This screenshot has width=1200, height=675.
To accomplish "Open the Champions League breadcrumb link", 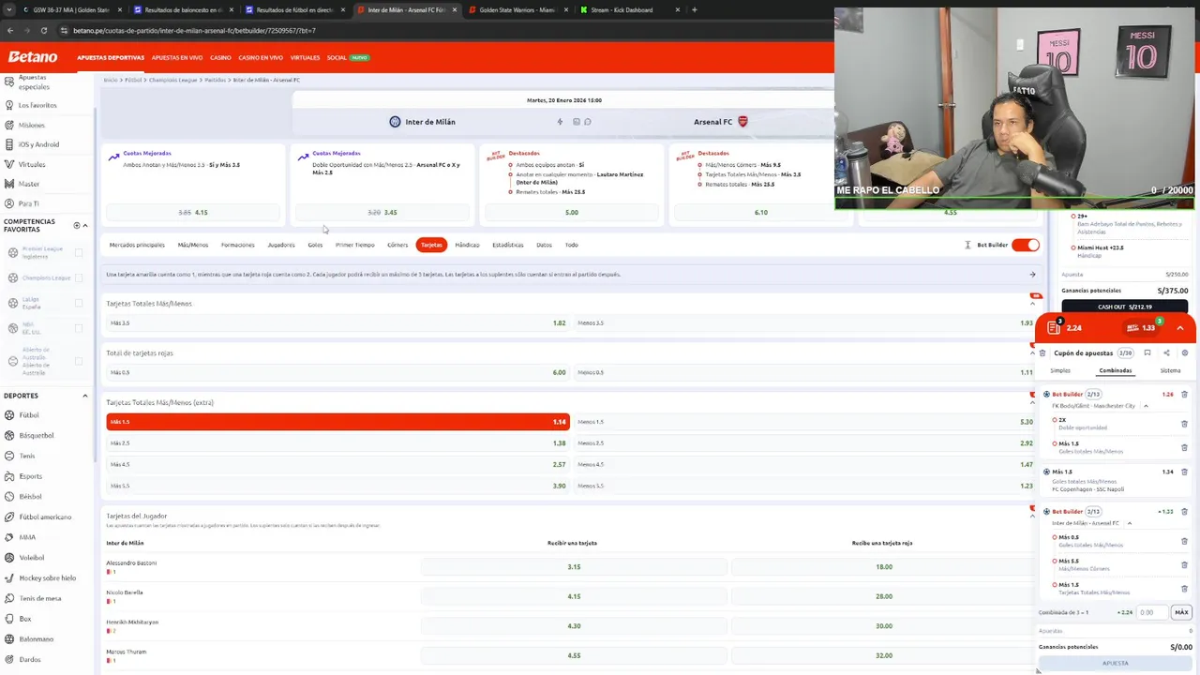I will click(x=173, y=80).
